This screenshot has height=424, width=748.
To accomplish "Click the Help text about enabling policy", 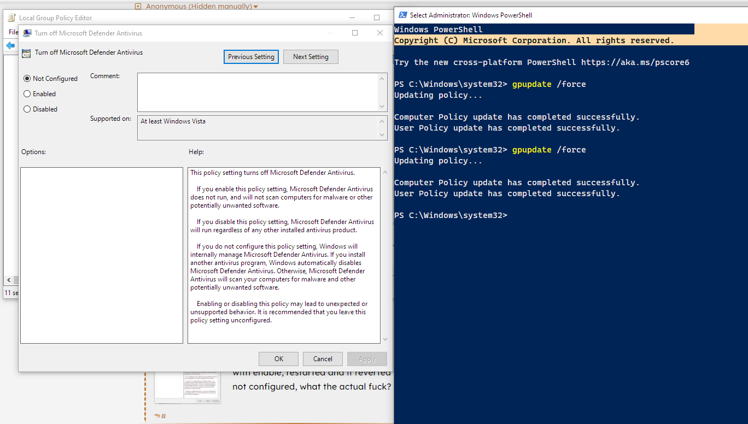I will click(x=282, y=197).
